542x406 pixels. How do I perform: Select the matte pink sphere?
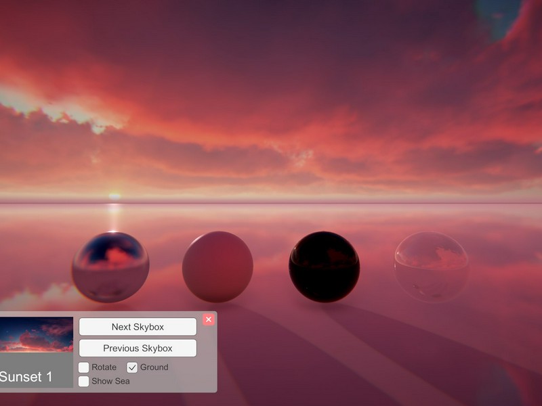217,267
